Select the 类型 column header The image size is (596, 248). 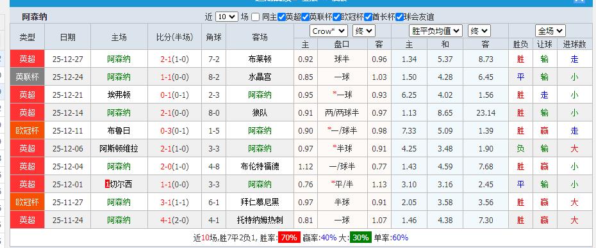(28, 37)
